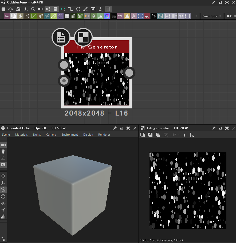Image resolution: width=236 pixels, height=243 pixels.
Task: Open the Materials menu
Action: pos(21,135)
